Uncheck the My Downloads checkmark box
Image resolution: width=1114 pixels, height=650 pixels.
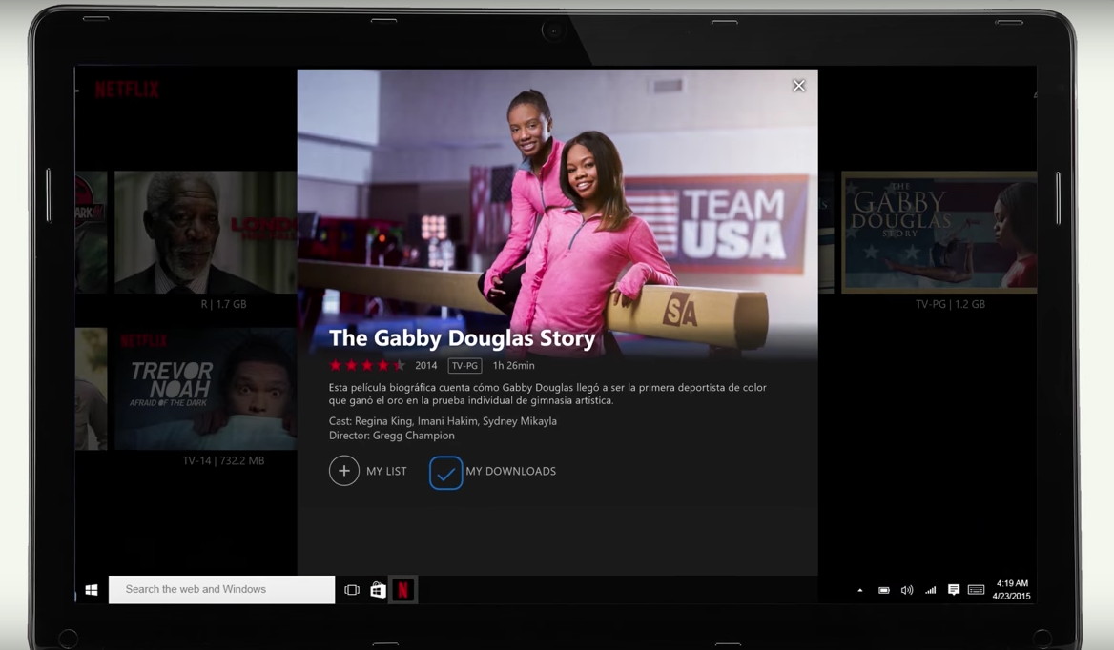click(x=445, y=473)
